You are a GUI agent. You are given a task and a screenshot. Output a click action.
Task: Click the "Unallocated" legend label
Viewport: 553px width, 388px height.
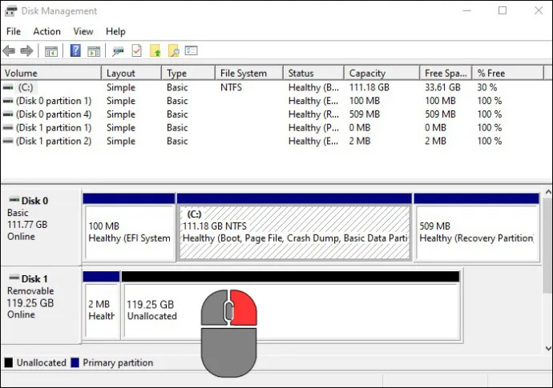click(x=41, y=362)
